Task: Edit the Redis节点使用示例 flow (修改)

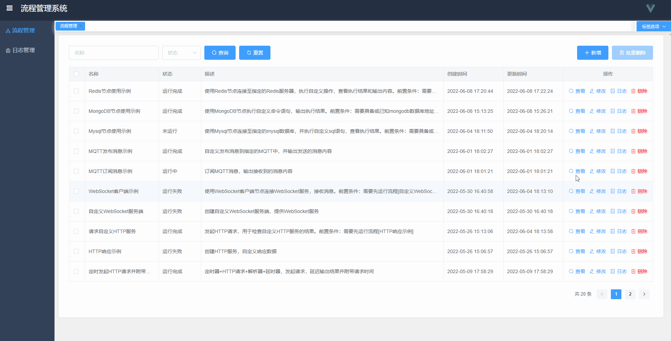Action: point(597,91)
